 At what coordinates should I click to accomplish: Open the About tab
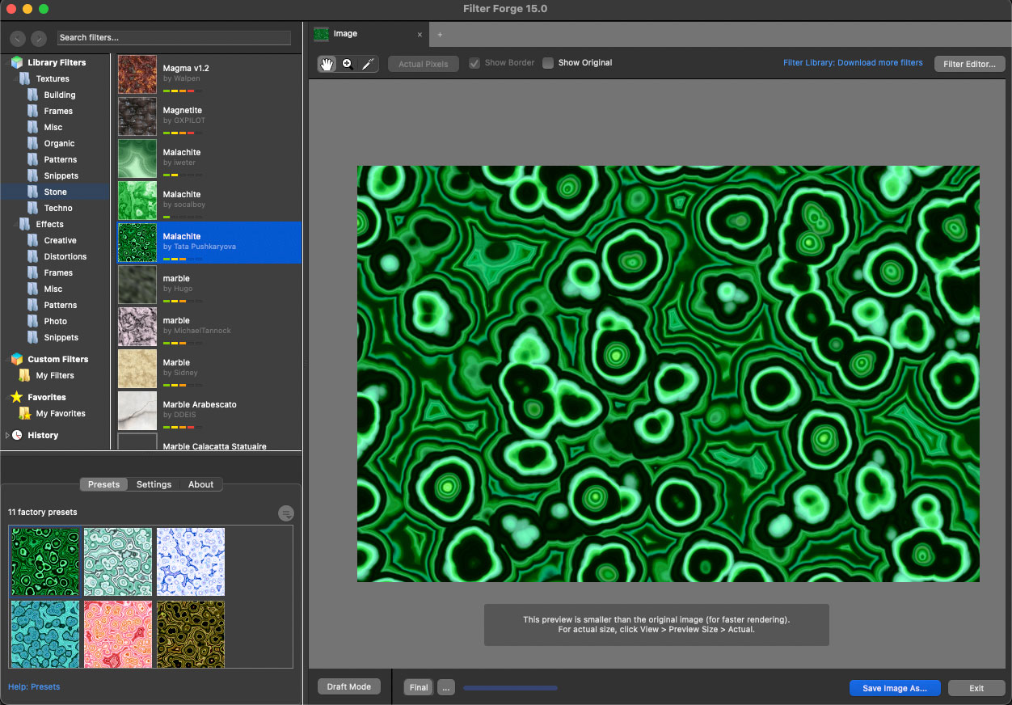pyautogui.click(x=200, y=484)
